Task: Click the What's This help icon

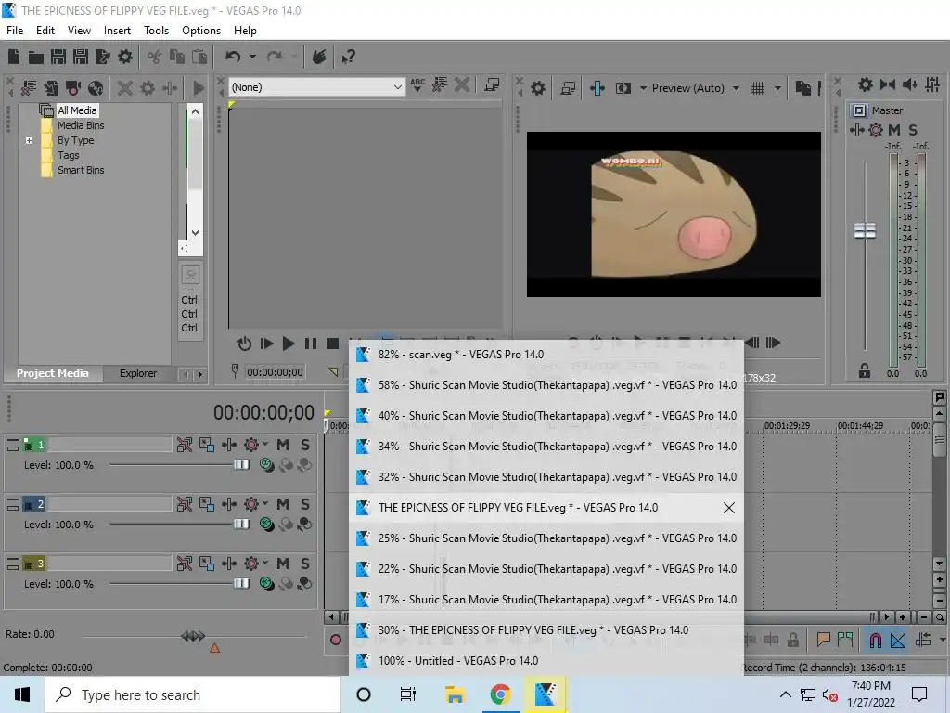Action: (348, 57)
